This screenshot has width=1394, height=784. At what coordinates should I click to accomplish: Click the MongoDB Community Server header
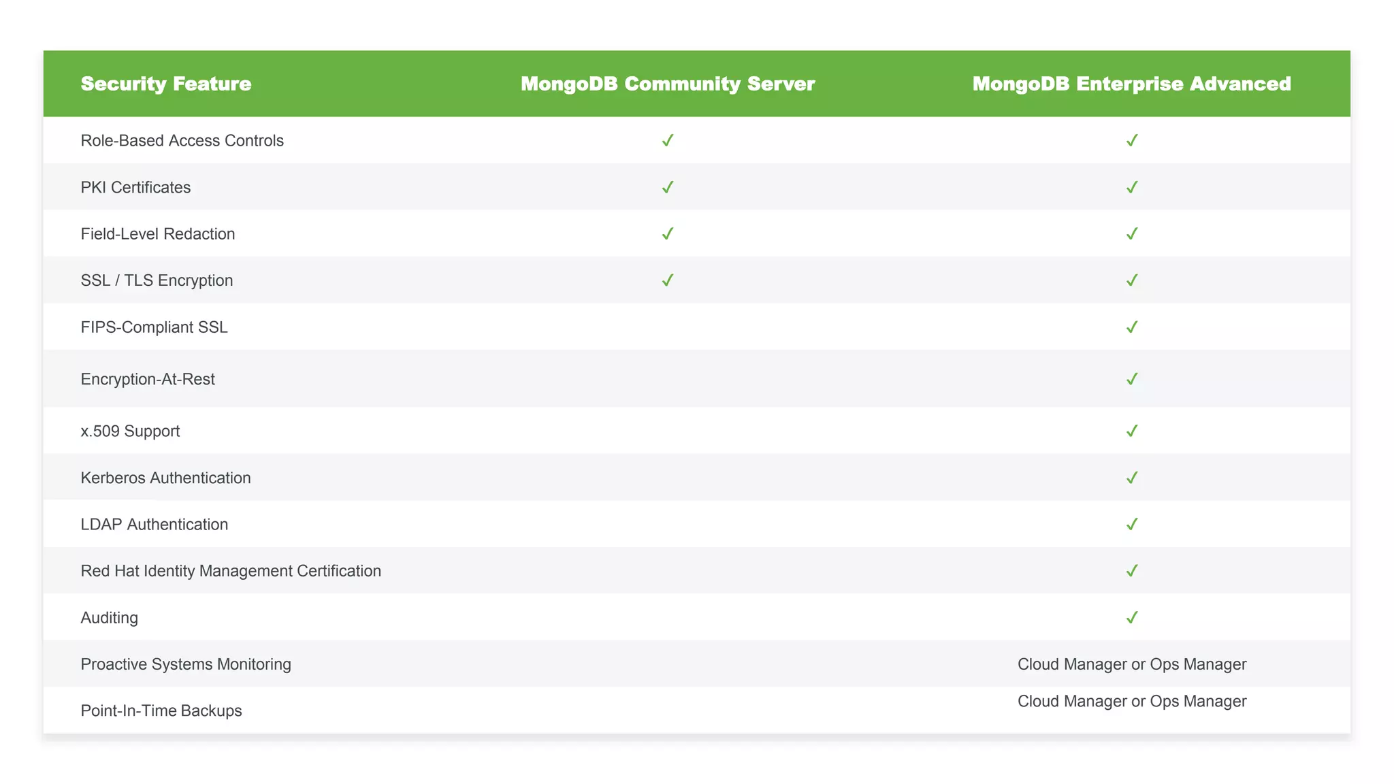(x=667, y=84)
